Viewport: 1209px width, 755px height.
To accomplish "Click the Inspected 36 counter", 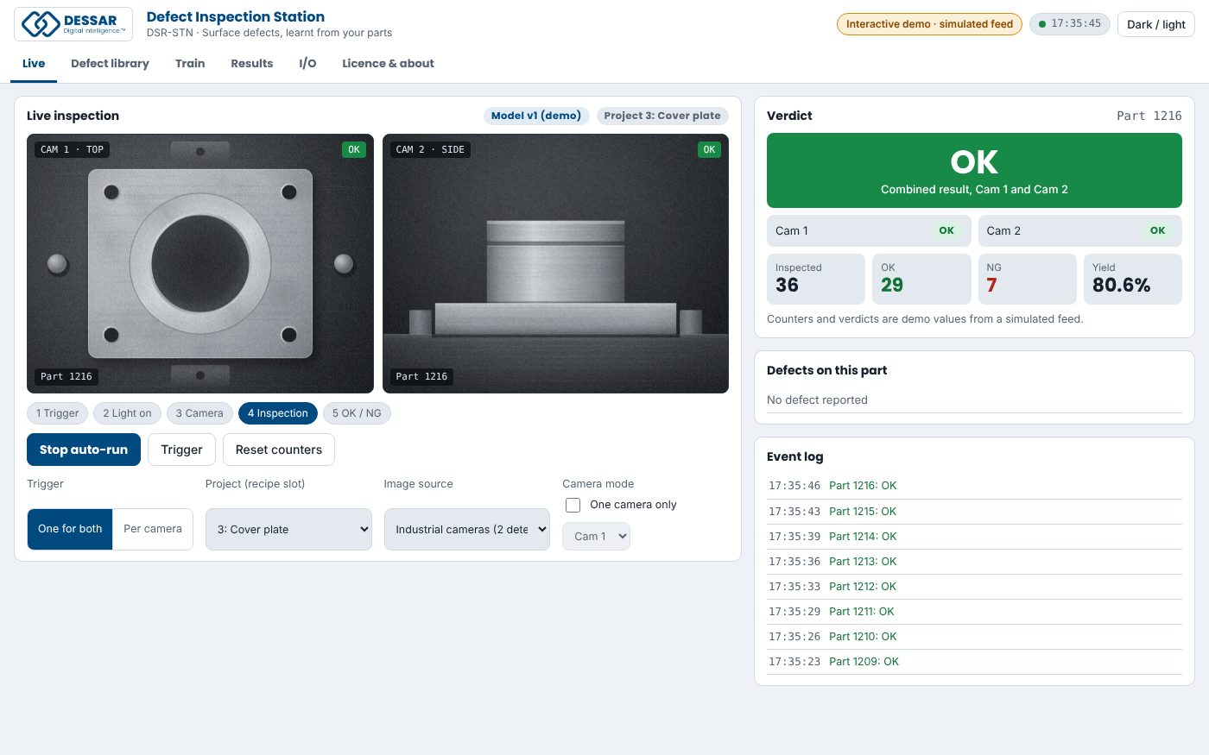I will (x=816, y=279).
